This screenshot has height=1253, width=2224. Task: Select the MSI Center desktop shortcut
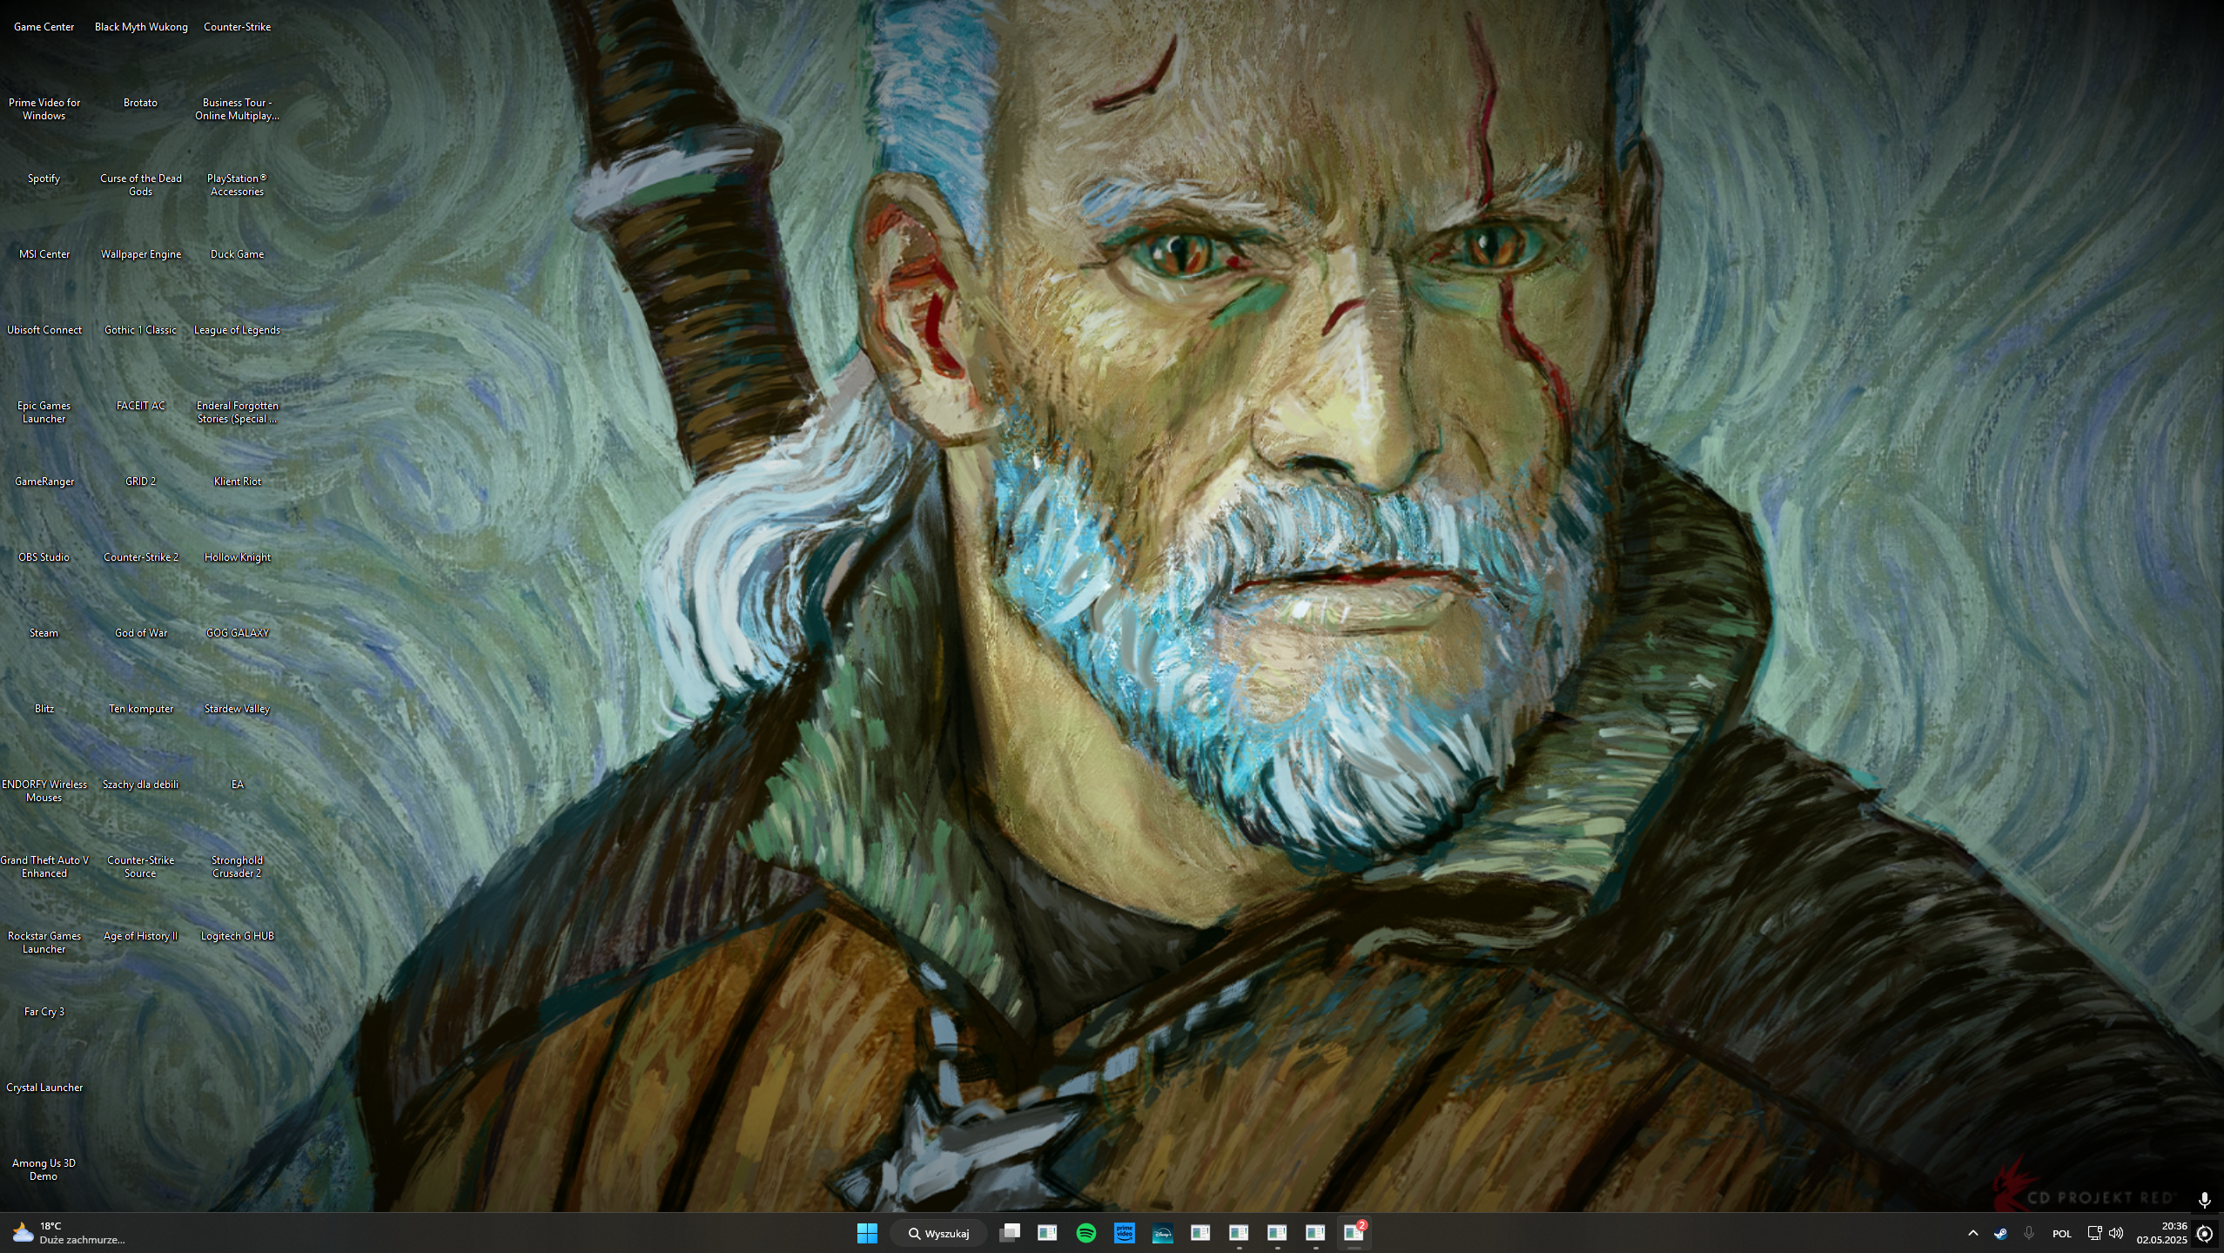44,254
